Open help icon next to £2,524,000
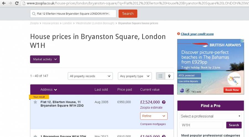 point(164,102)
